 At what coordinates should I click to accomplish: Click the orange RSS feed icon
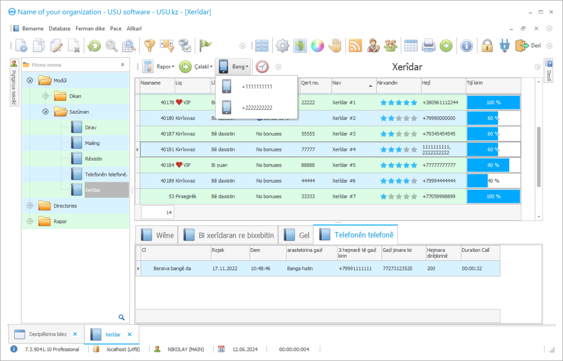coord(355,46)
